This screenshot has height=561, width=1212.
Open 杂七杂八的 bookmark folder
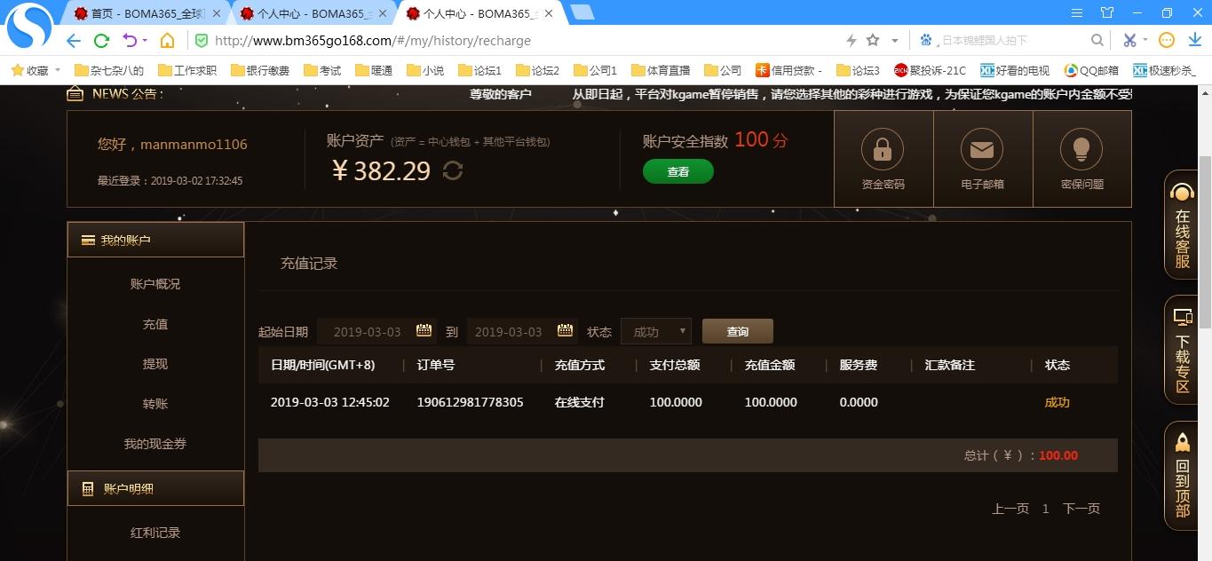(108, 70)
